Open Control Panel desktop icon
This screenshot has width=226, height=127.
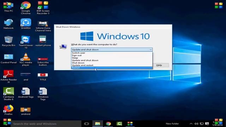click(8, 59)
